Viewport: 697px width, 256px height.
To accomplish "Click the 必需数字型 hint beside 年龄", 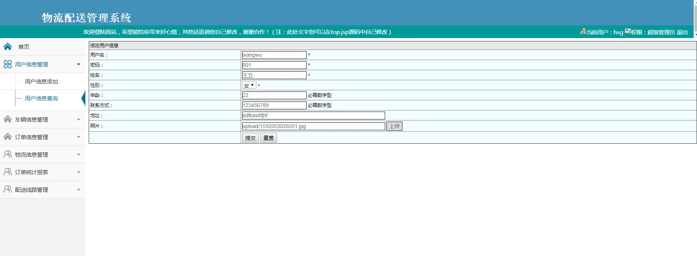I will coord(320,95).
